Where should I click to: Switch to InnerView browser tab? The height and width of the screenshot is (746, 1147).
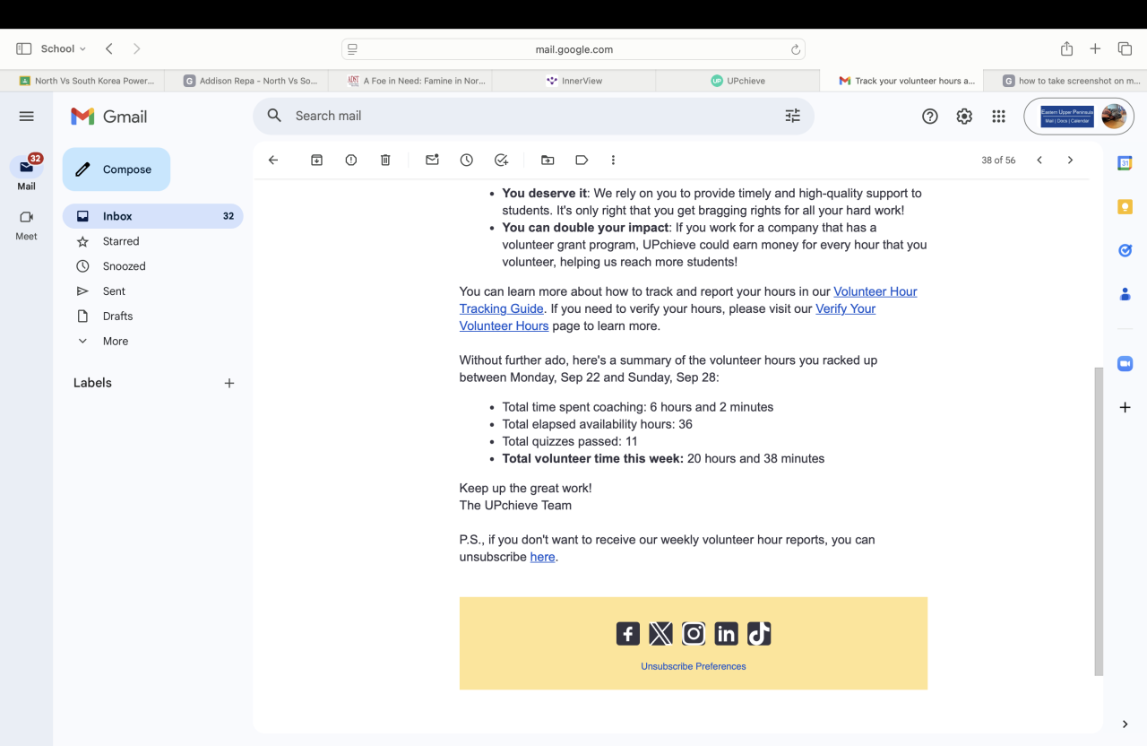[x=574, y=81]
